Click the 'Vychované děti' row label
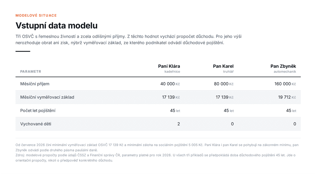This screenshot has height=174, width=316. click(36, 124)
